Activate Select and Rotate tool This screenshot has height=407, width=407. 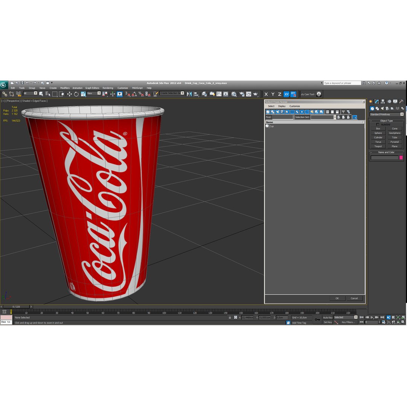(76, 94)
